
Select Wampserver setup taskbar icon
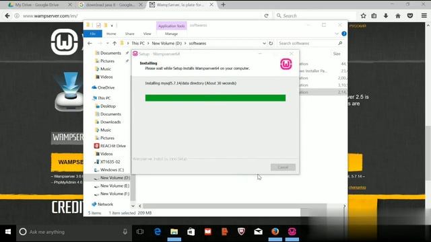pyautogui.click(x=292, y=232)
